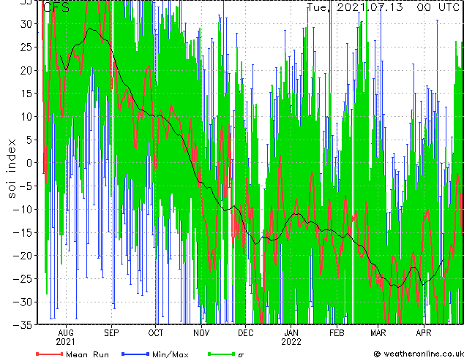Click the y-axis value 30
This screenshot has width=464, height=358.
pyautogui.click(x=26, y=24)
